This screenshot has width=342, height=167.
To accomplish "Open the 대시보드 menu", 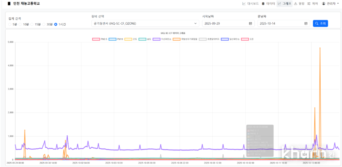I will (x=250, y=4).
